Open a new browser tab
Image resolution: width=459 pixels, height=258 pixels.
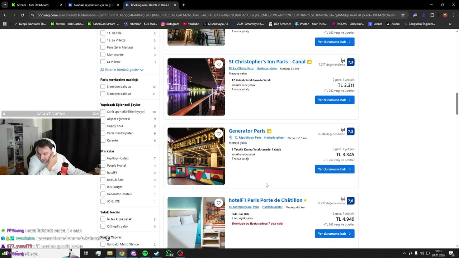[184, 5]
